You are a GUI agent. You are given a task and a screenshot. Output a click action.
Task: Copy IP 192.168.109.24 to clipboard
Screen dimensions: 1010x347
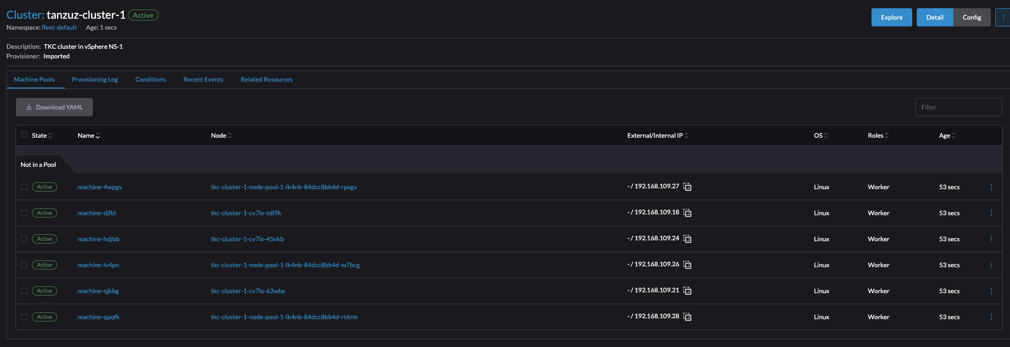[x=687, y=238]
